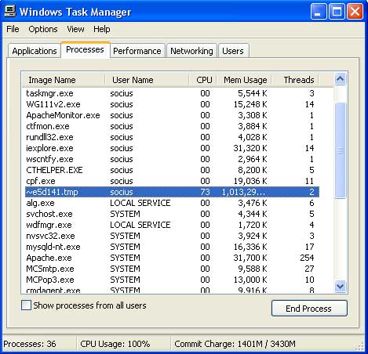Open the File menu

(13, 29)
